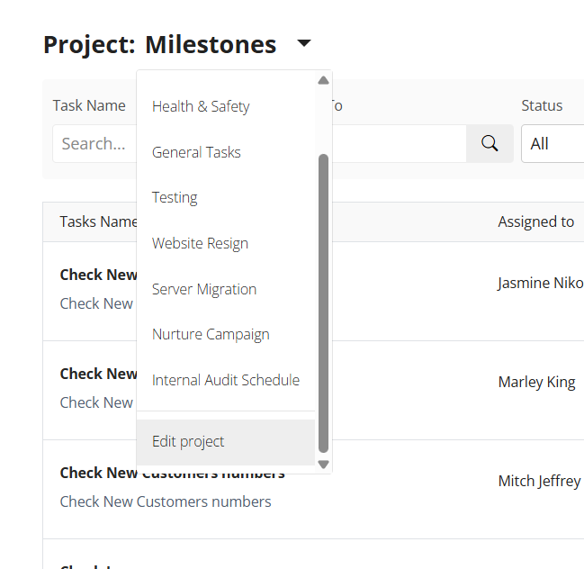
Task: Click assignee Jasmine Niko
Action: [540, 283]
